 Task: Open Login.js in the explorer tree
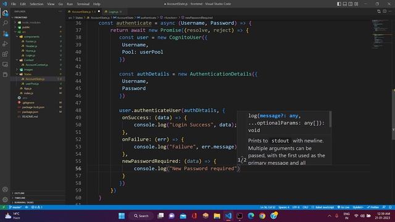(x=30, y=55)
